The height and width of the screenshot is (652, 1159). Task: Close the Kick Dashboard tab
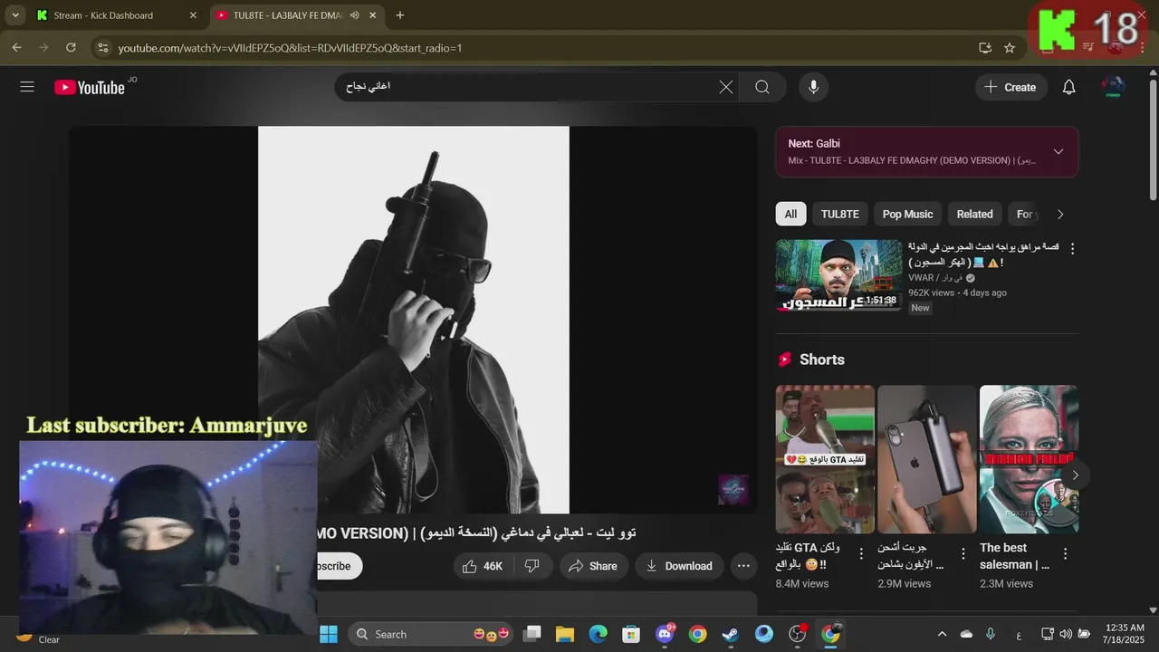pos(193,15)
